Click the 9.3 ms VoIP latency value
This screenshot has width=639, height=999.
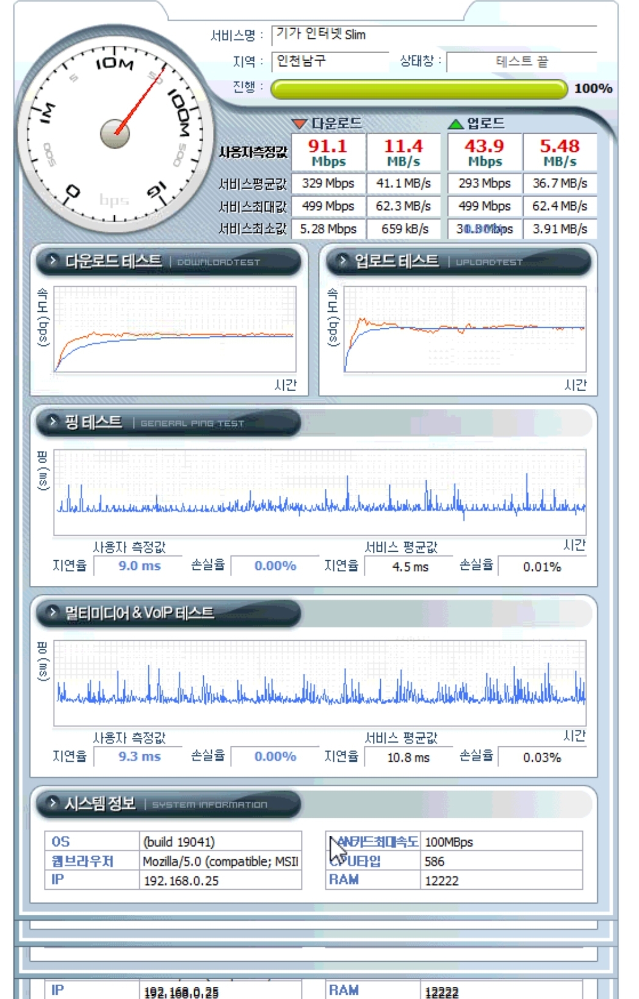[140, 757]
